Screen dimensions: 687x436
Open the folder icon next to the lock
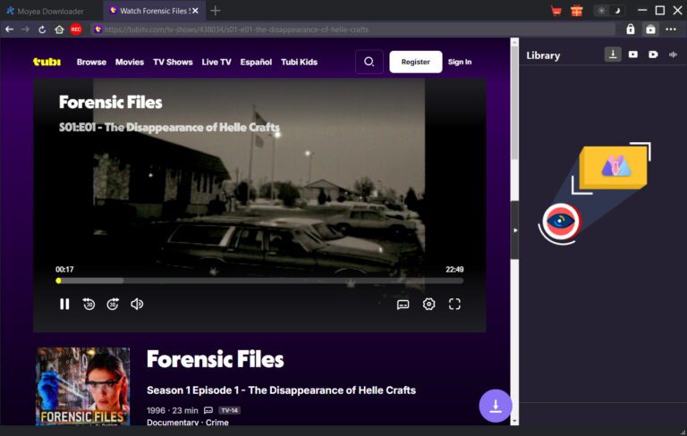point(650,29)
